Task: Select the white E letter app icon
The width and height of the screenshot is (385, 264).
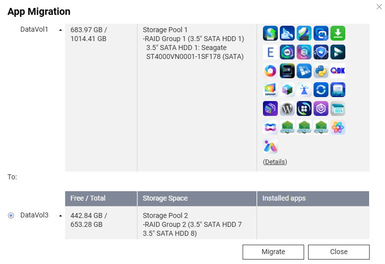Action: click(270, 52)
